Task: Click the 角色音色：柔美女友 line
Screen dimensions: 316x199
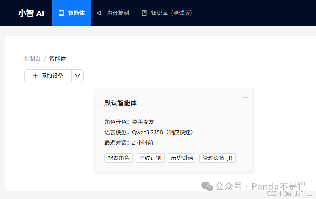Action: [x=129, y=122]
